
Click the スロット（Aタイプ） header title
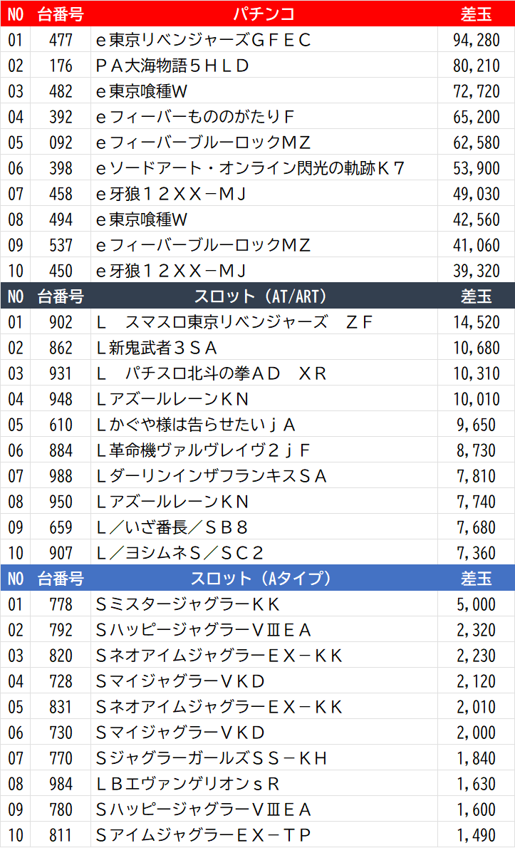[x=261, y=579]
